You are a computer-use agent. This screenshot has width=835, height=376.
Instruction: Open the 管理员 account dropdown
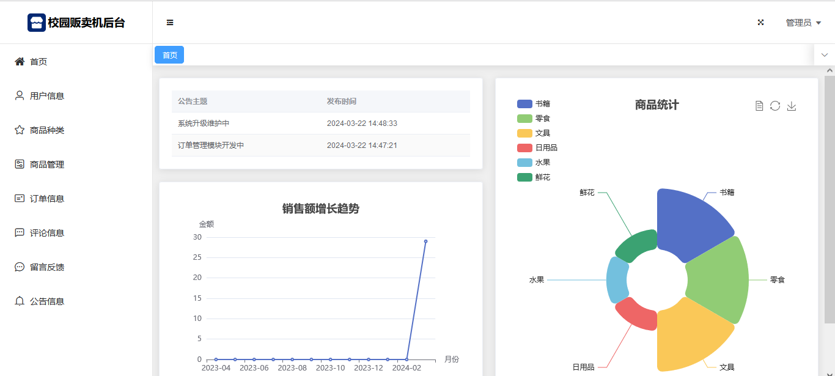(x=803, y=23)
